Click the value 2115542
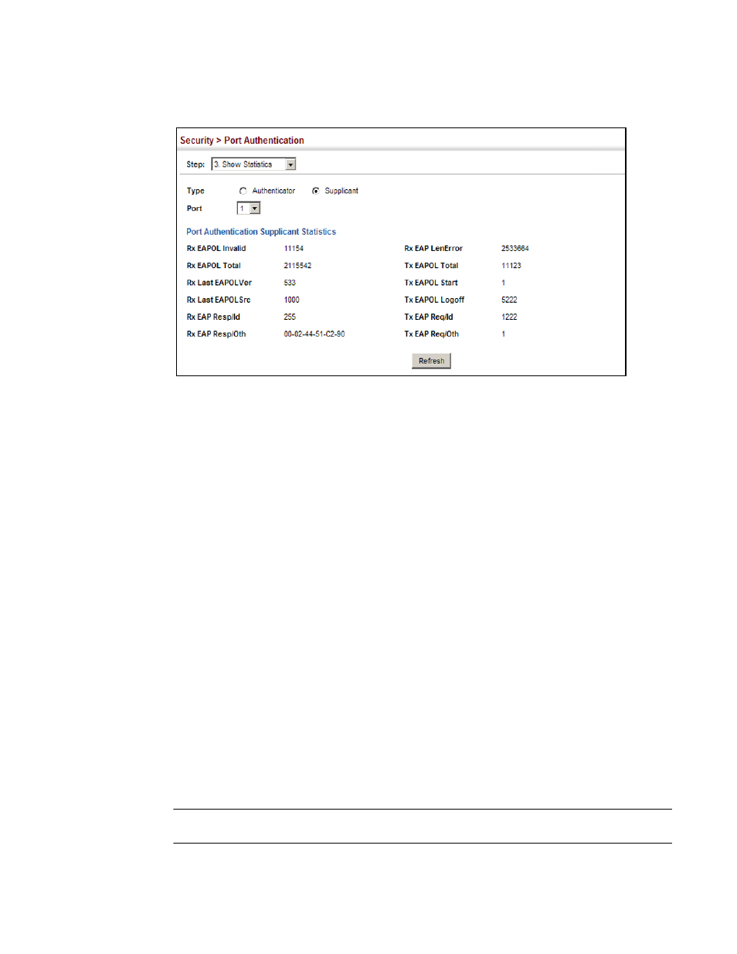 (297, 266)
